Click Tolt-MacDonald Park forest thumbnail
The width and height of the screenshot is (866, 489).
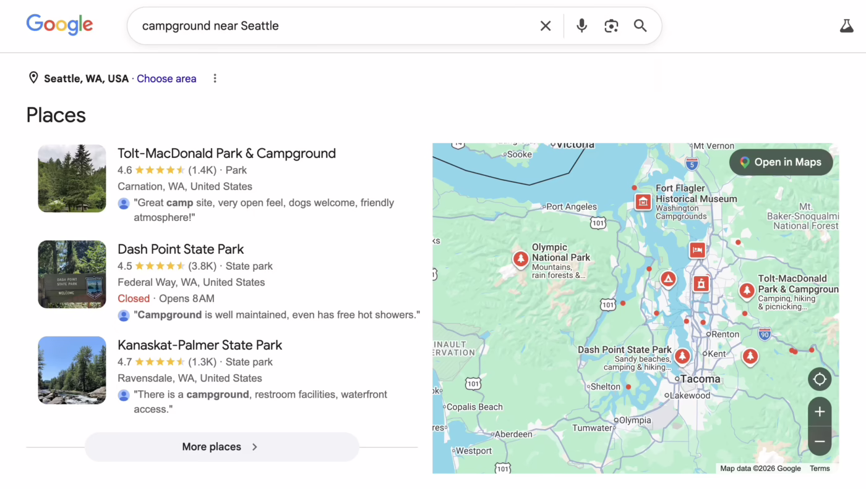pyautogui.click(x=72, y=178)
